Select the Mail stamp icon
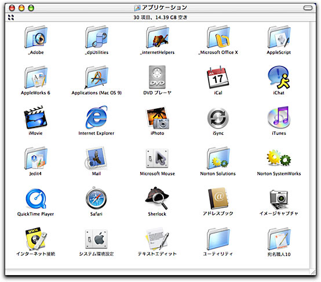Viewport: 321px width, 282px height. click(96, 158)
